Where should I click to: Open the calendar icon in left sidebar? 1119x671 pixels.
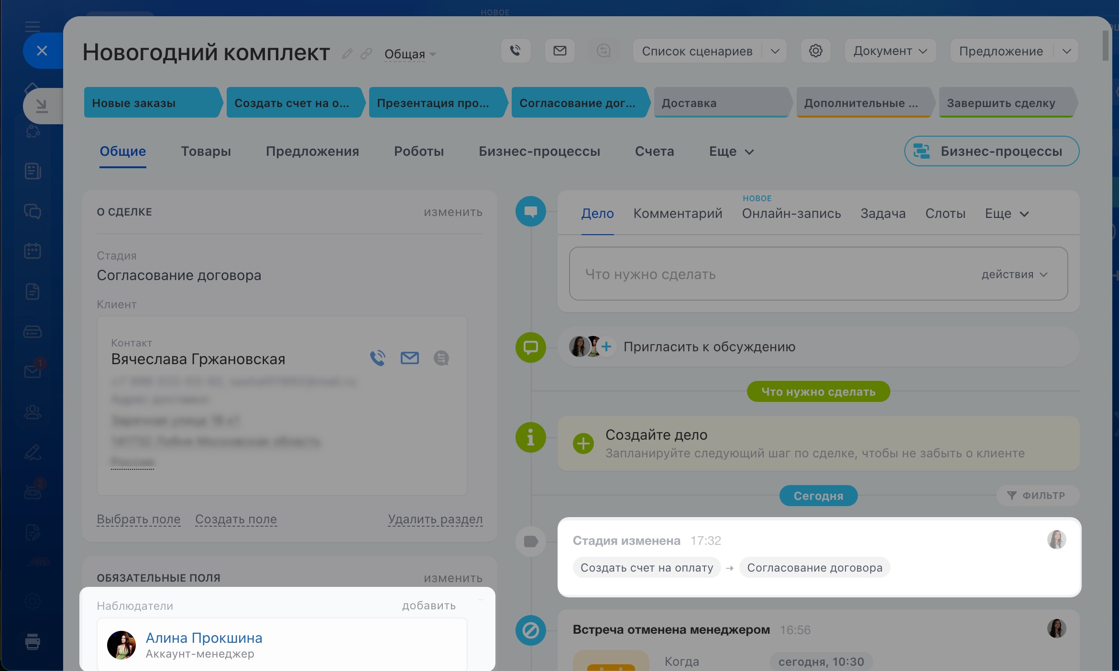click(33, 250)
